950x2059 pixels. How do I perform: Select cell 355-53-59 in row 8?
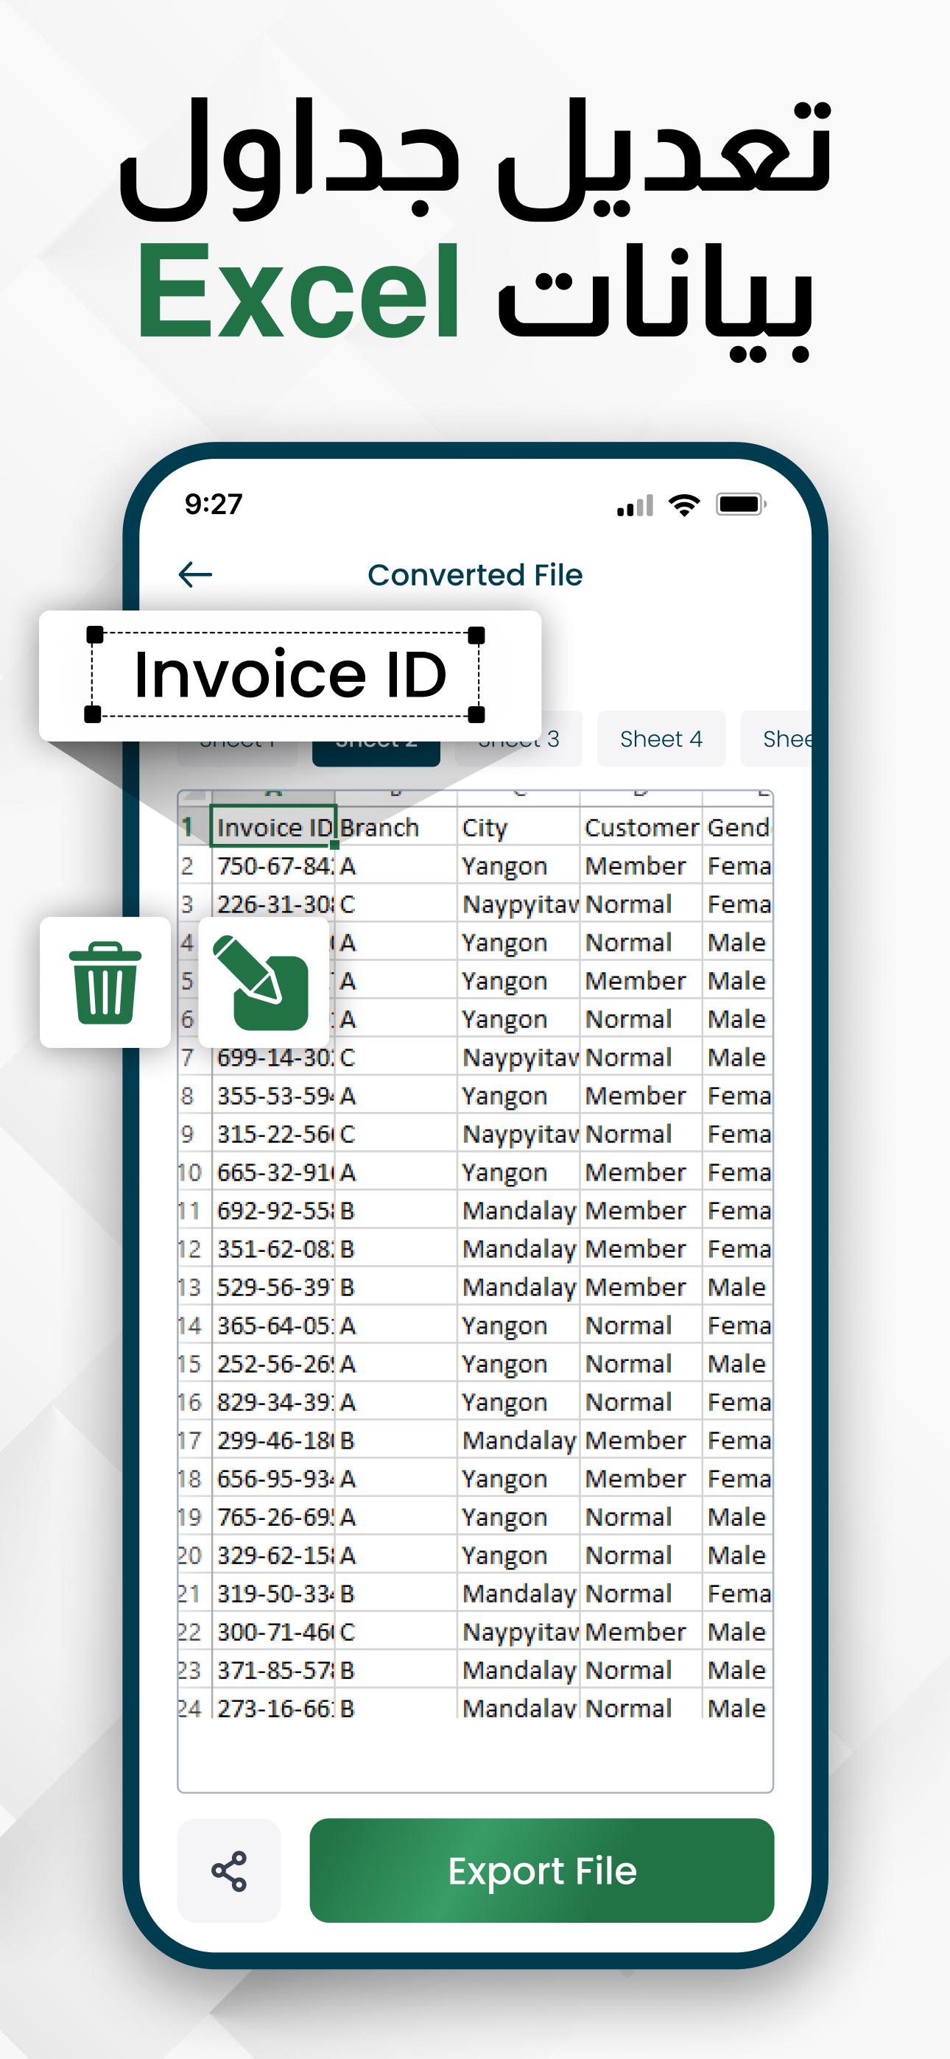tap(273, 1095)
